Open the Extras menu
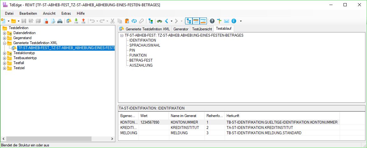367x148 pixels. pos(66,13)
